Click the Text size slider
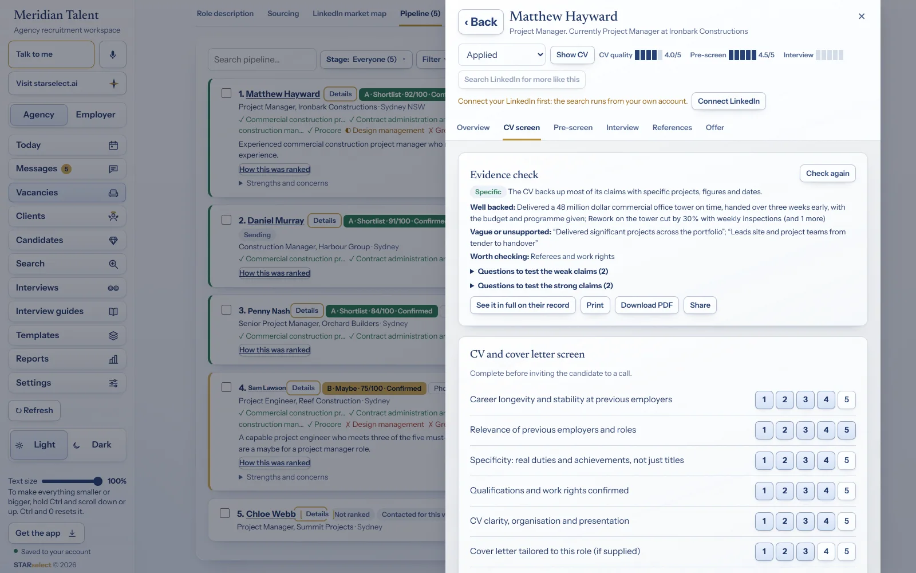Screen dimensions: 916x573 click(x=72, y=481)
